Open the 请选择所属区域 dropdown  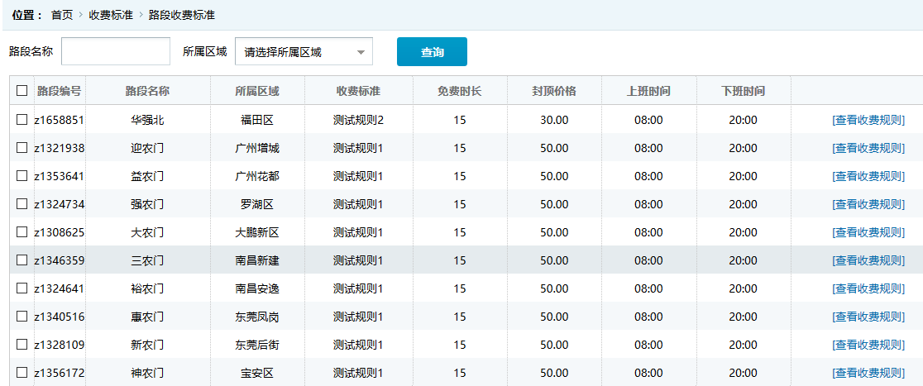click(x=303, y=52)
